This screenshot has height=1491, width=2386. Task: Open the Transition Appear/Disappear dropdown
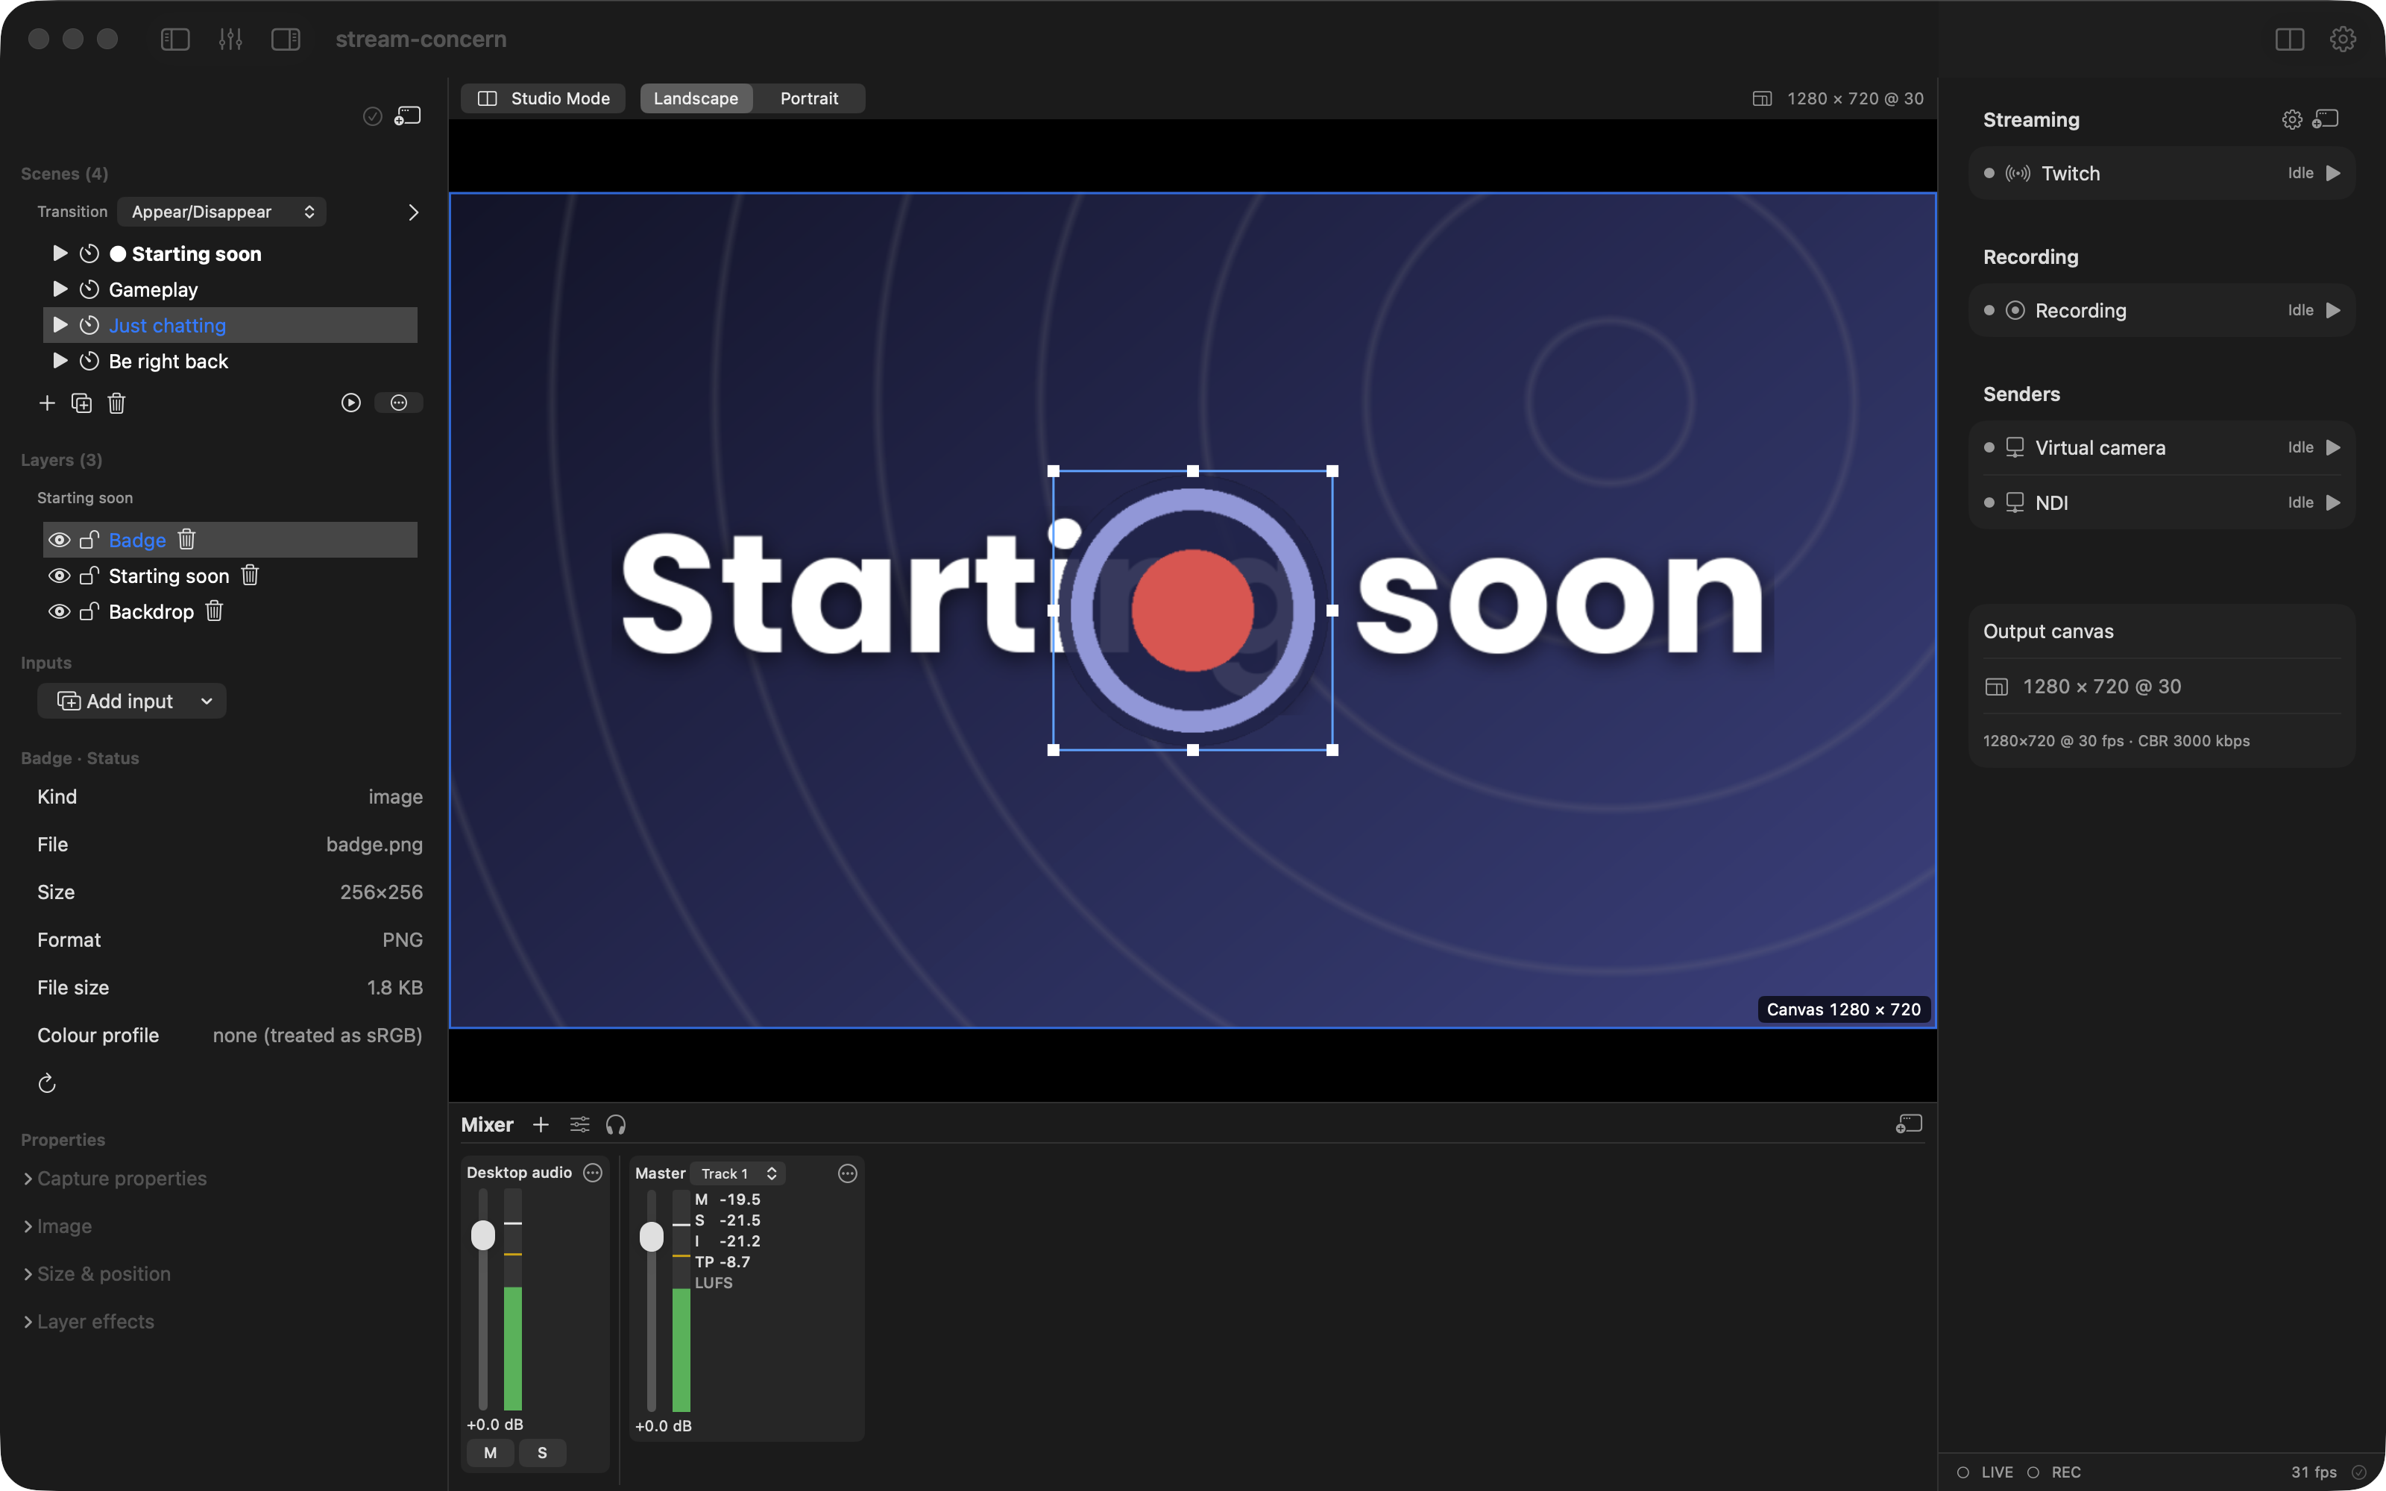(222, 212)
